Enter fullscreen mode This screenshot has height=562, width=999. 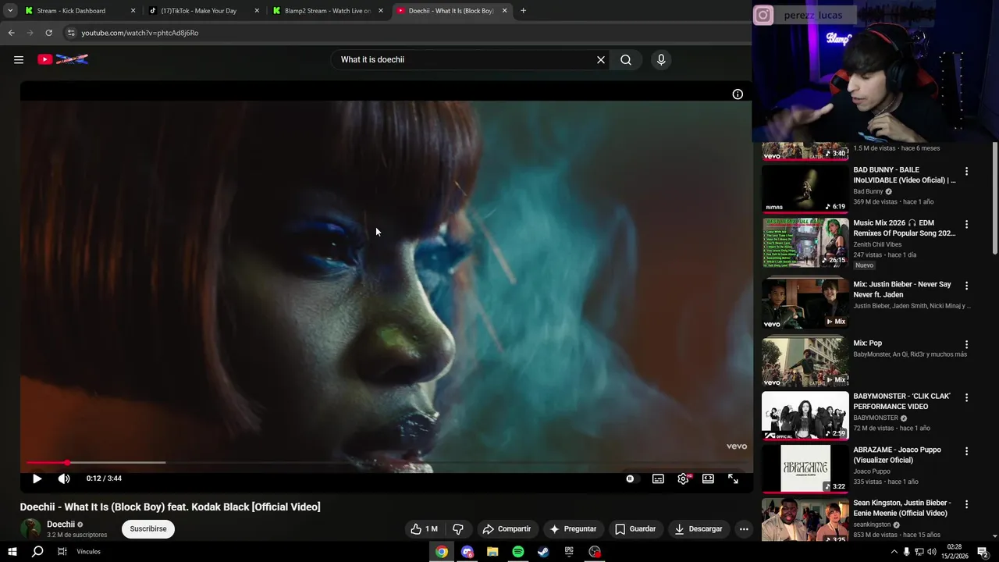click(x=733, y=478)
